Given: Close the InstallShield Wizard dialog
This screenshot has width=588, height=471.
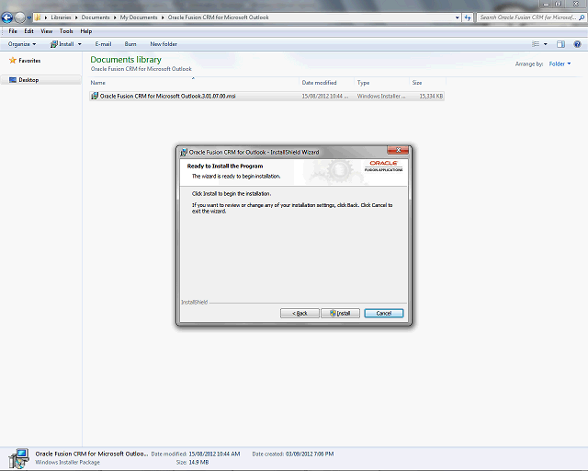Looking at the screenshot, I should pyautogui.click(x=398, y=150).
